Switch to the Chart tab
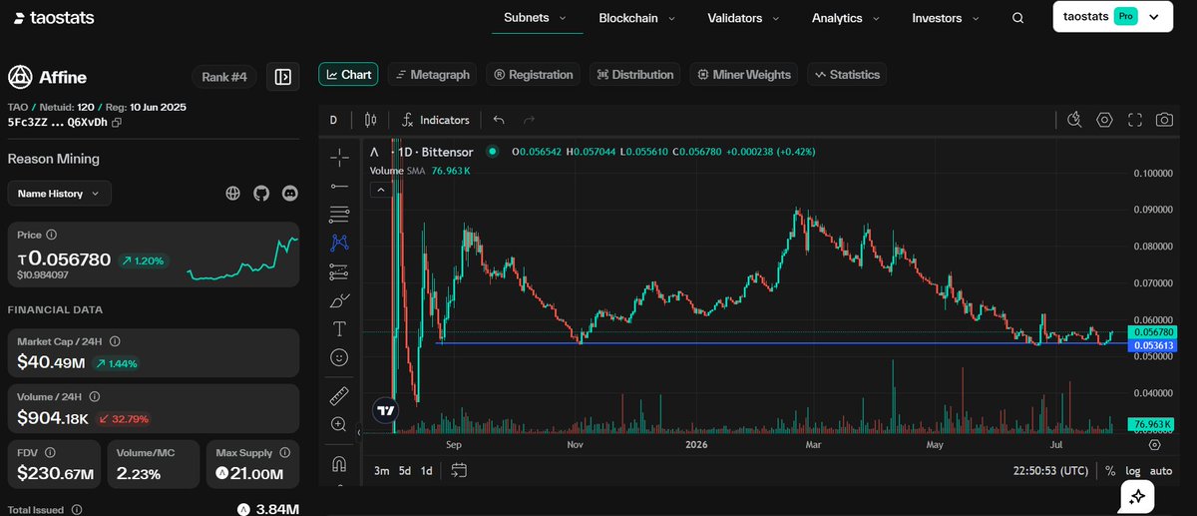This screenshot has height=516, width=1197. coord(349,74)
